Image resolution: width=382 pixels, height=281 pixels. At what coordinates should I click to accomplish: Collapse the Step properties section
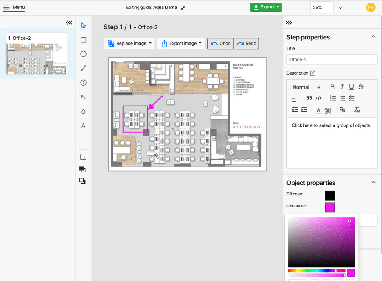[373, 37]
